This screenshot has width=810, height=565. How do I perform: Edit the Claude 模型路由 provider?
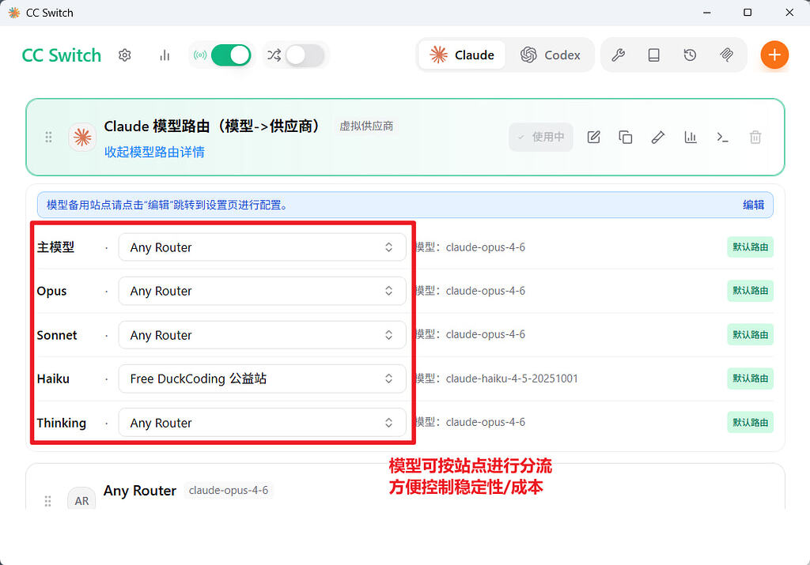tap(593, 137)
